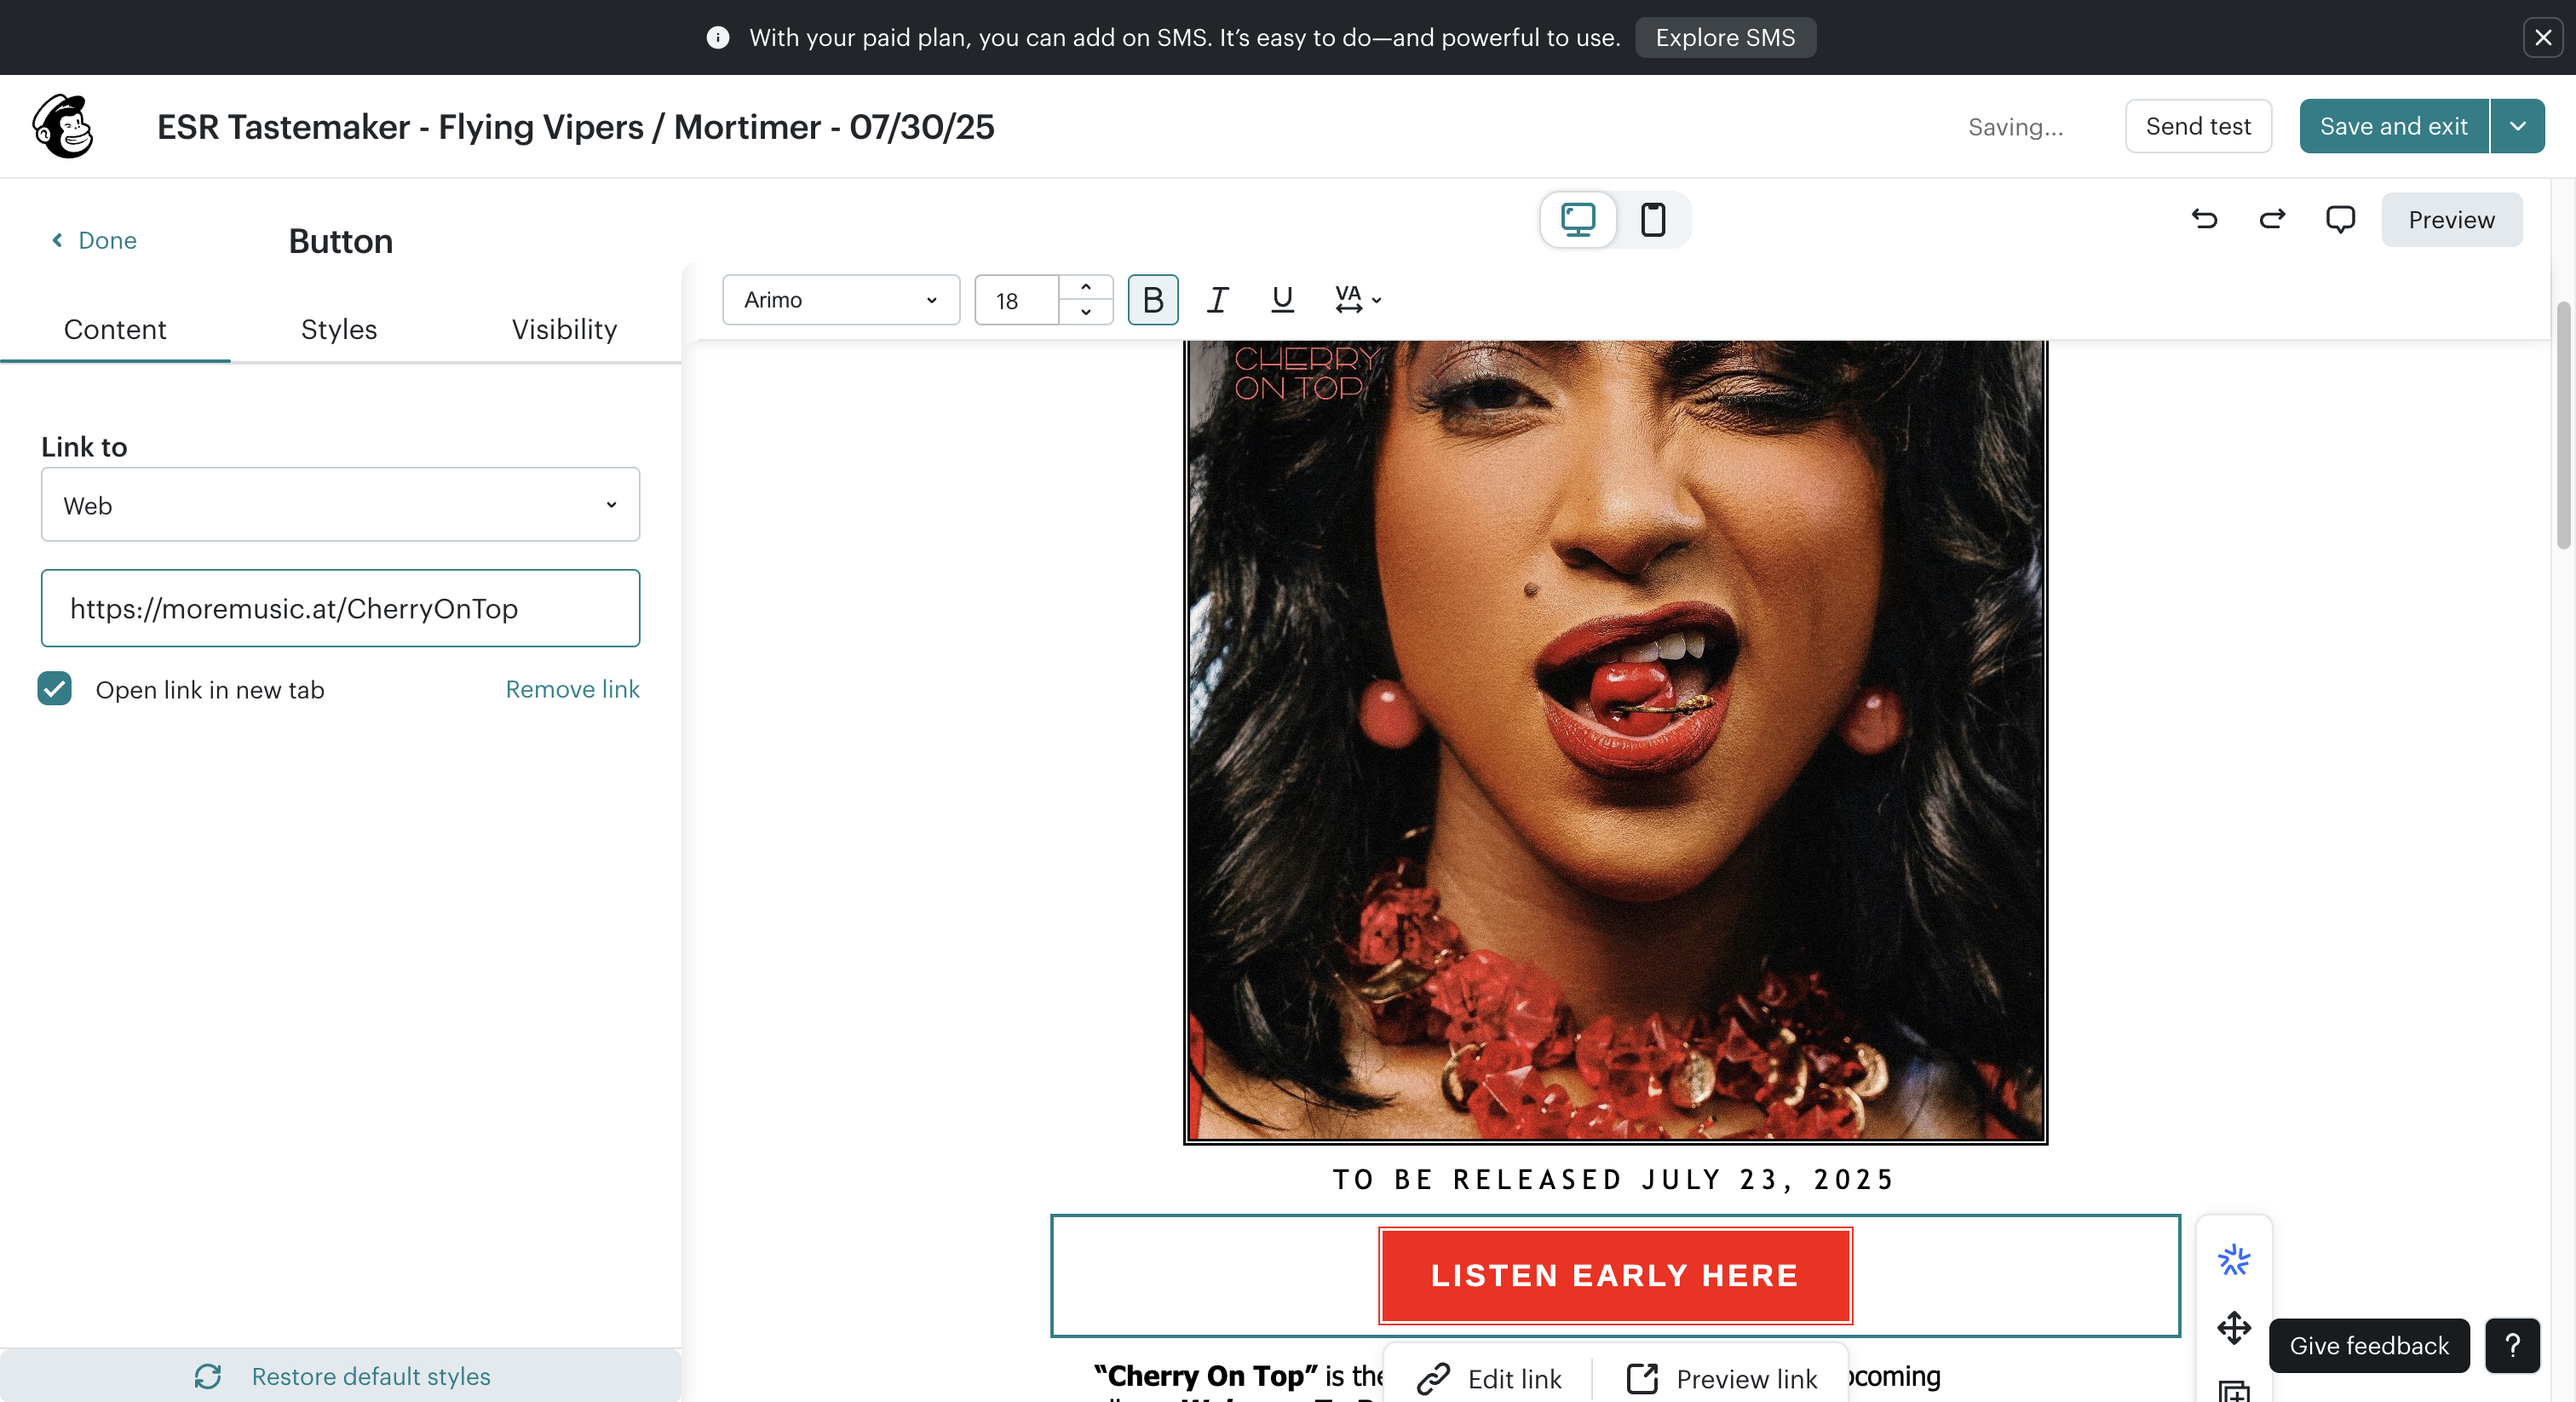The height and width of the screenshot is (1402, 2576).
Task: Go back with the Done link
Action: (94, 240)
